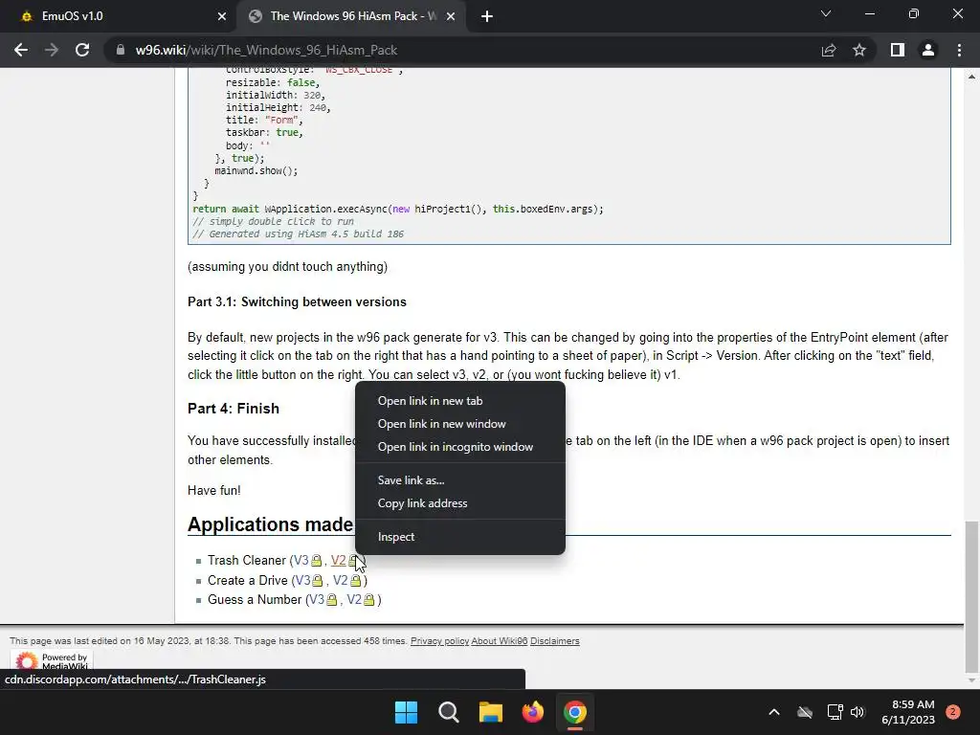Click Powered by MediaWiki badge
The image size is (980, 735).
click(52, 660)
